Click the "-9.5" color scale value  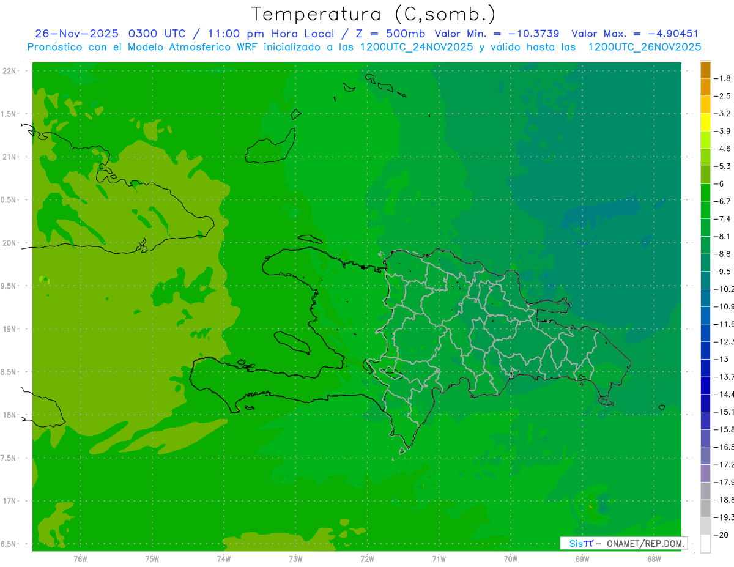(x=724, y=271)
